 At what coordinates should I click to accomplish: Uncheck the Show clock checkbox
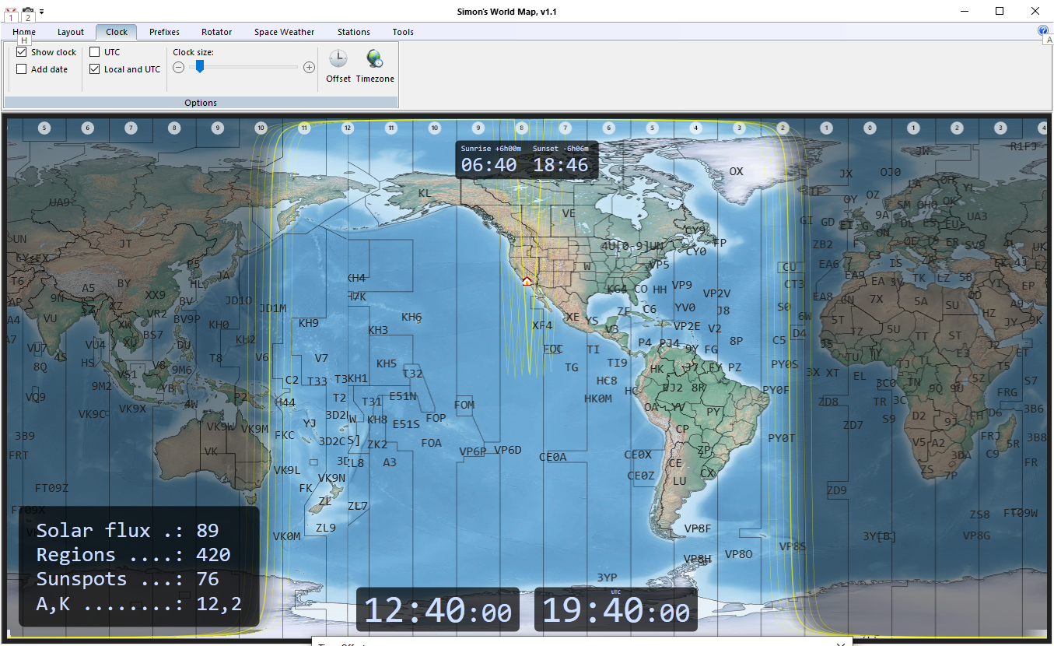point(22,52)
